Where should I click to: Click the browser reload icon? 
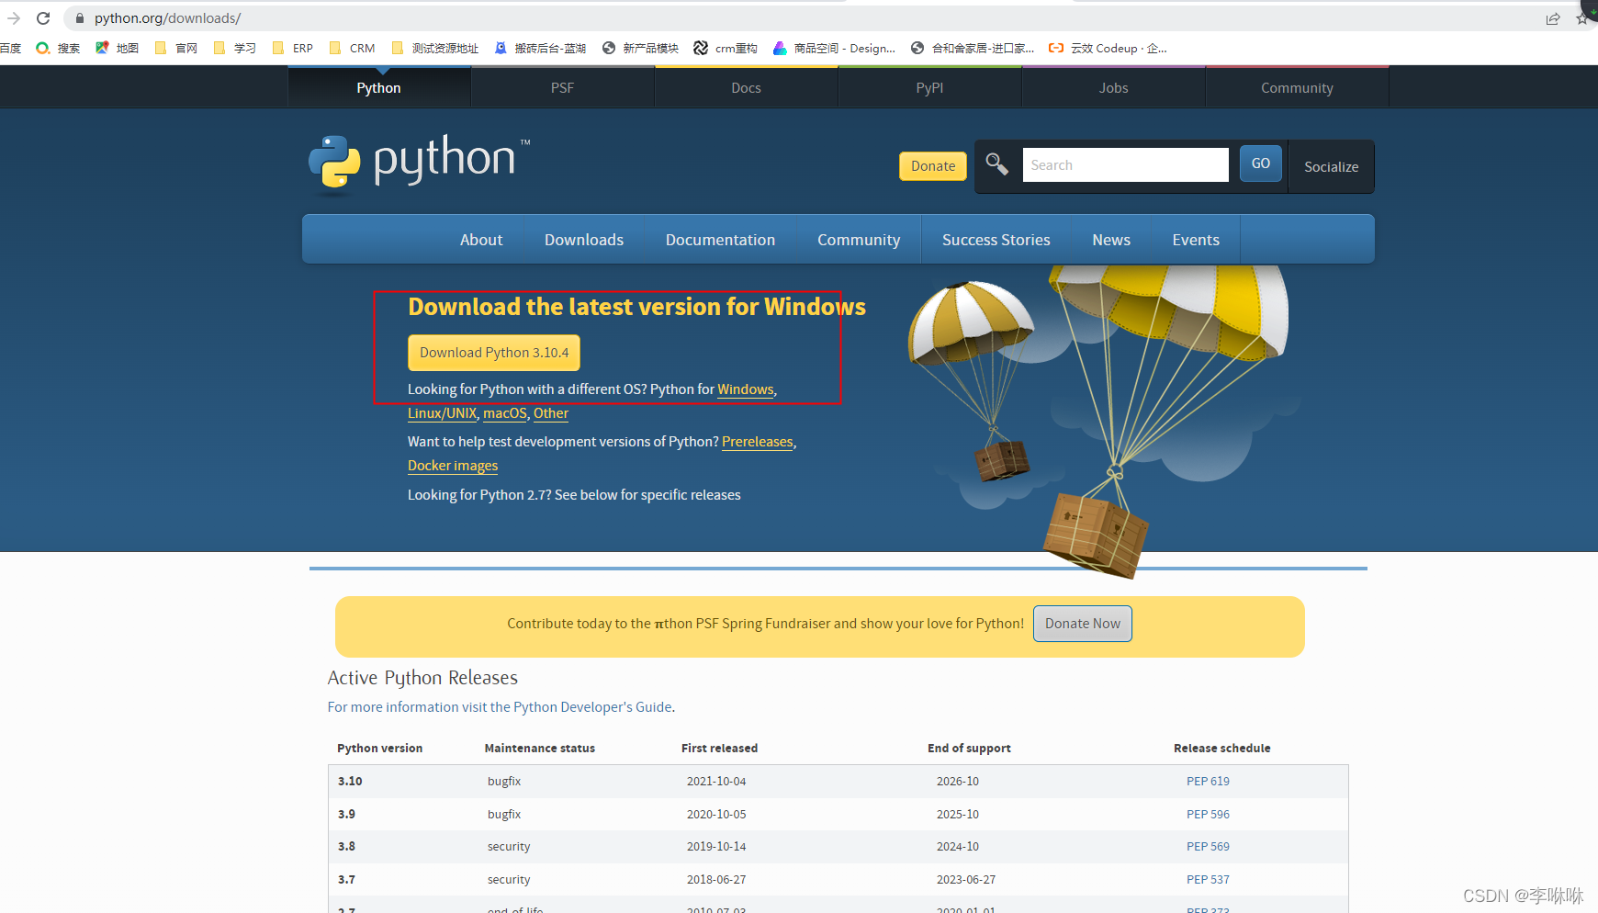43,18
